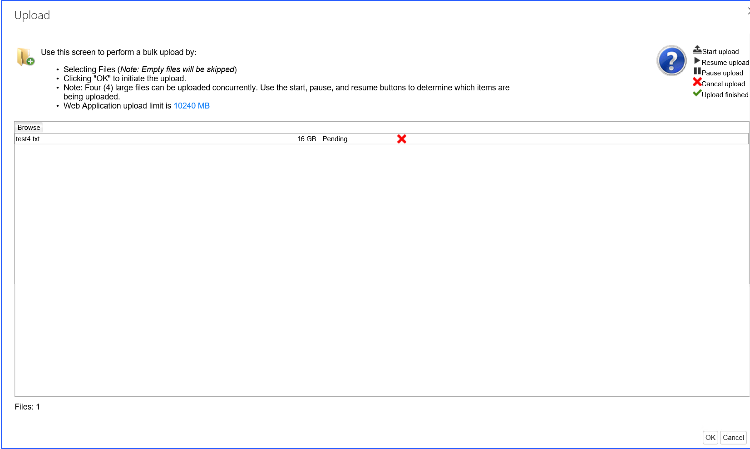
Task: Click the 16 GB size label
Action: [x=306, y=139]
